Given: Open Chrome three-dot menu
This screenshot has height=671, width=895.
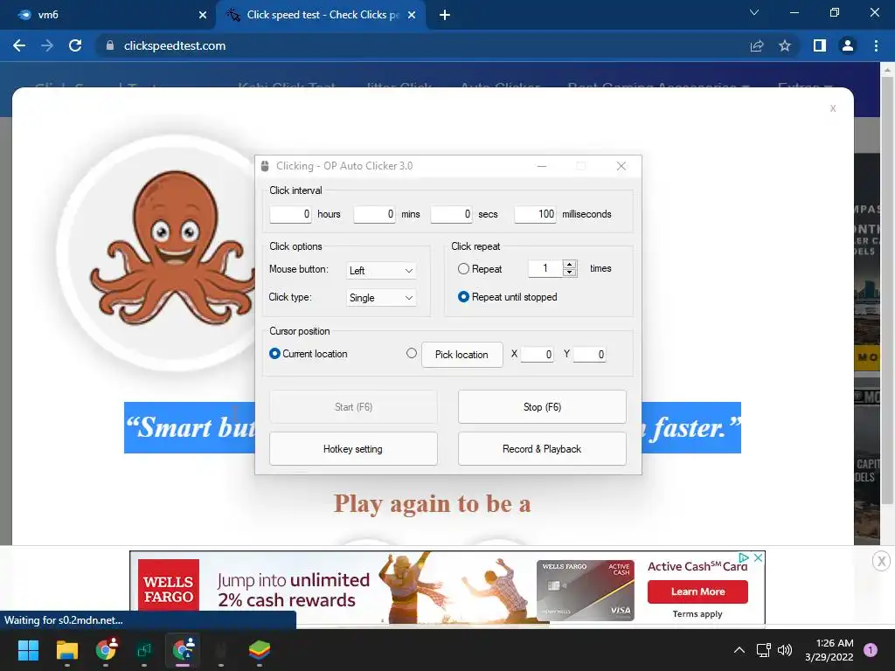Looking at the screenshot, I should (876, 45).
